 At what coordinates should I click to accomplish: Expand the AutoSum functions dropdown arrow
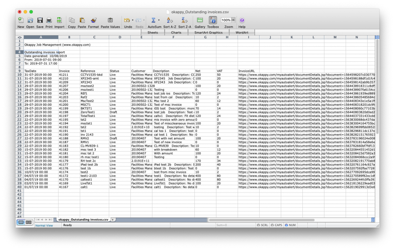[x=159, y=20]
